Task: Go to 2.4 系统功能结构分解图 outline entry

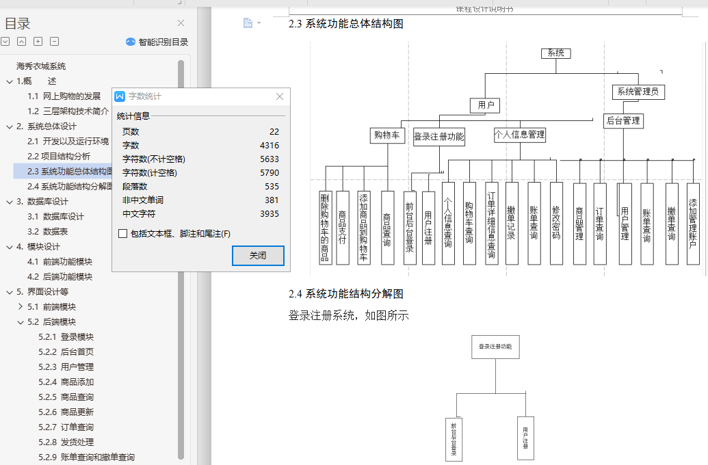Action: click(70, 187)
